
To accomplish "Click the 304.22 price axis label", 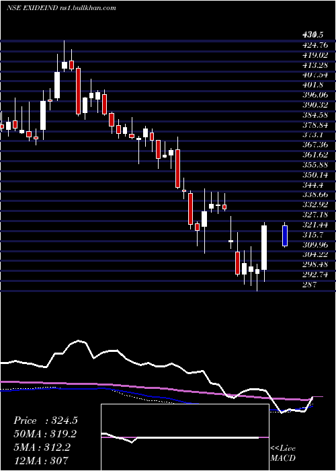I will point(315,254).
